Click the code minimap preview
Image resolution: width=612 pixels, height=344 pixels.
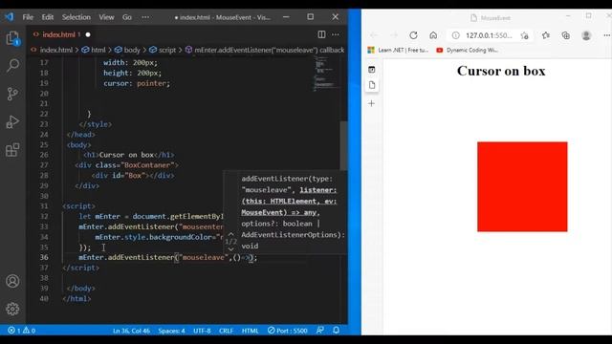(x=325, y=75)
